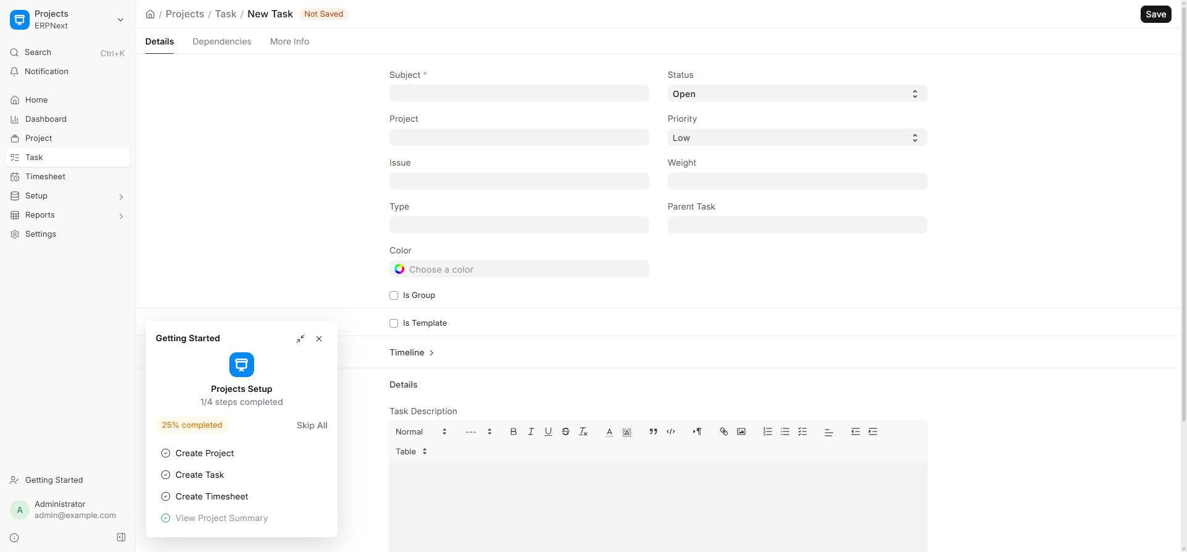This screenshot has width=1187, height=552.
Task: Expand the Timeline section
Action: coord(412,352)
